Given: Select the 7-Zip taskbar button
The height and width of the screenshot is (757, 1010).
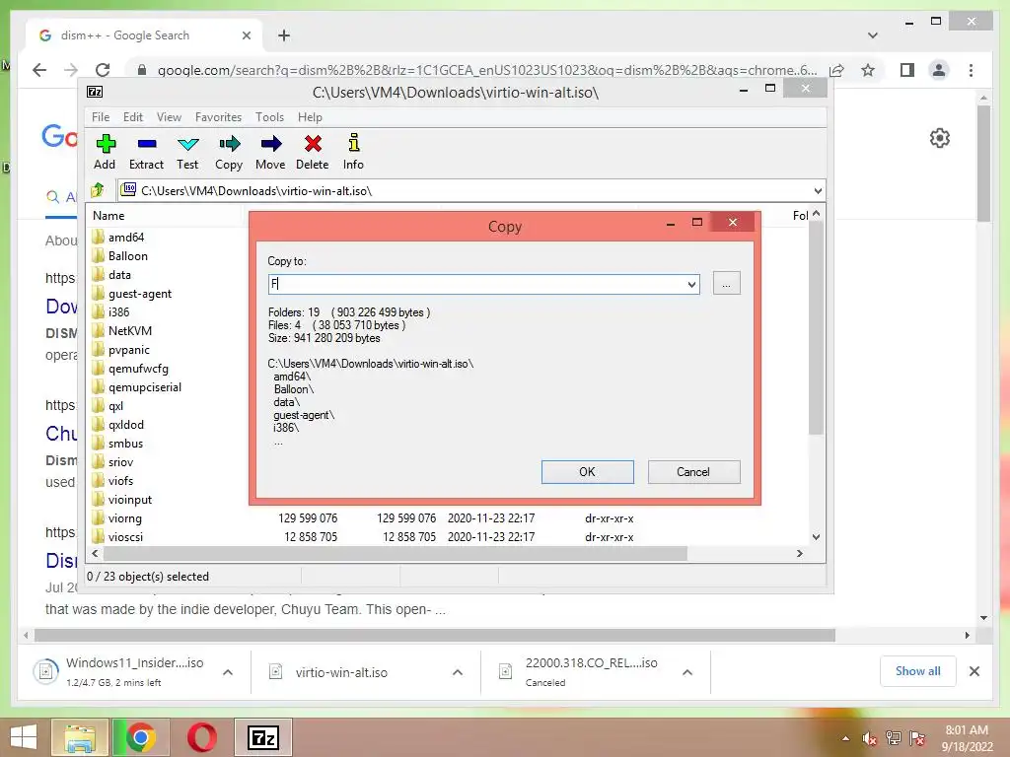Looking at the screenshot, I should 262,737.
